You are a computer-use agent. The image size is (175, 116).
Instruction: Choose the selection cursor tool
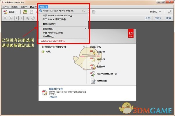coord(27,18)
